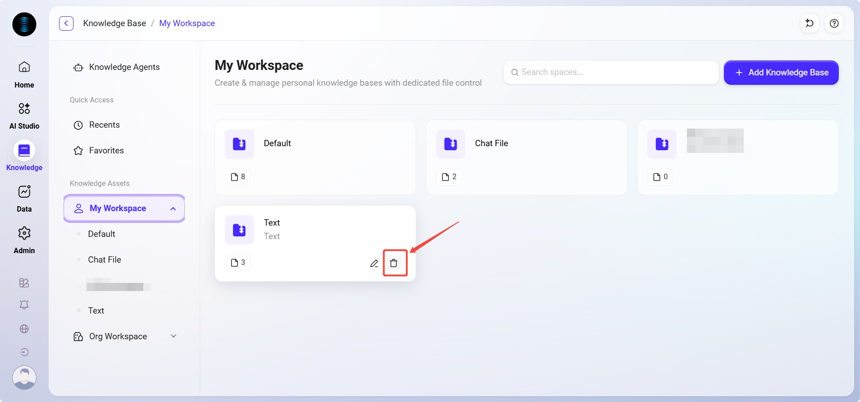Delete the Text knowledge base via trash icon
The height and width of the screenshot is (402, 860).
tap(393, 263)
